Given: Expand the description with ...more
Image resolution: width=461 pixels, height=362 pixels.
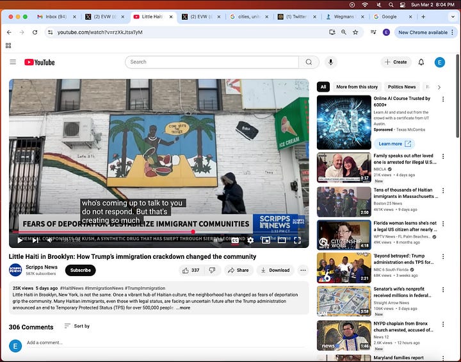Looking at the screenshot, I should [x=183, y=308].
